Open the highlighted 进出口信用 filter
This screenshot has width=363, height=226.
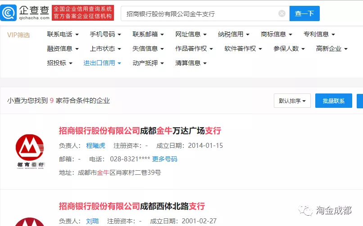point(102,63)
